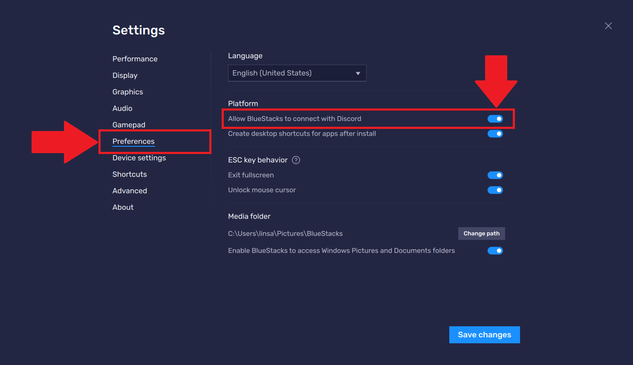Click the Change path button
Screen dimensions: 633x365
click(x=481, y=234)
